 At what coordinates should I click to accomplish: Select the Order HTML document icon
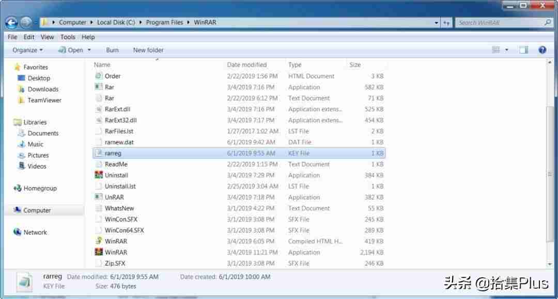pyautogui.click(x=99, y=76)
